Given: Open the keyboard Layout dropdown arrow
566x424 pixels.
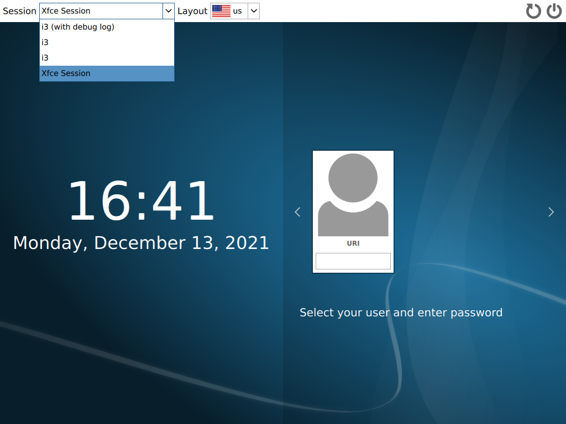Looking at the screenshot, I should (254, 11).
